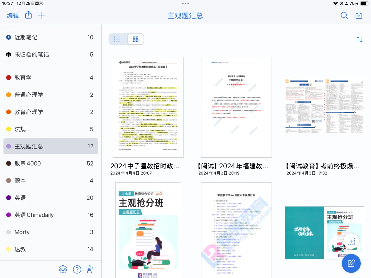
Task: Open the 近期笔记 sidebar section
Action: tap(26, 37)
